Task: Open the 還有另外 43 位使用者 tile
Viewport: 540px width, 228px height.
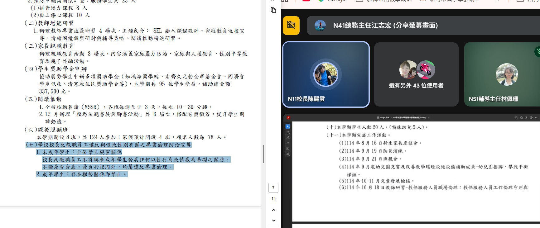Action: (x=416, y=74)
